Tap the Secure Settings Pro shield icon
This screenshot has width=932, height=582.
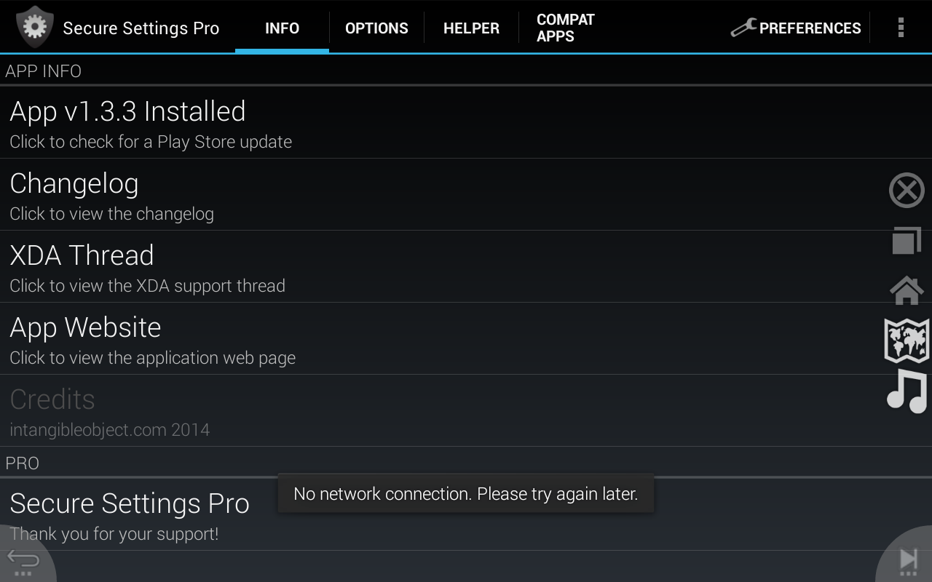tap(33, 28)
